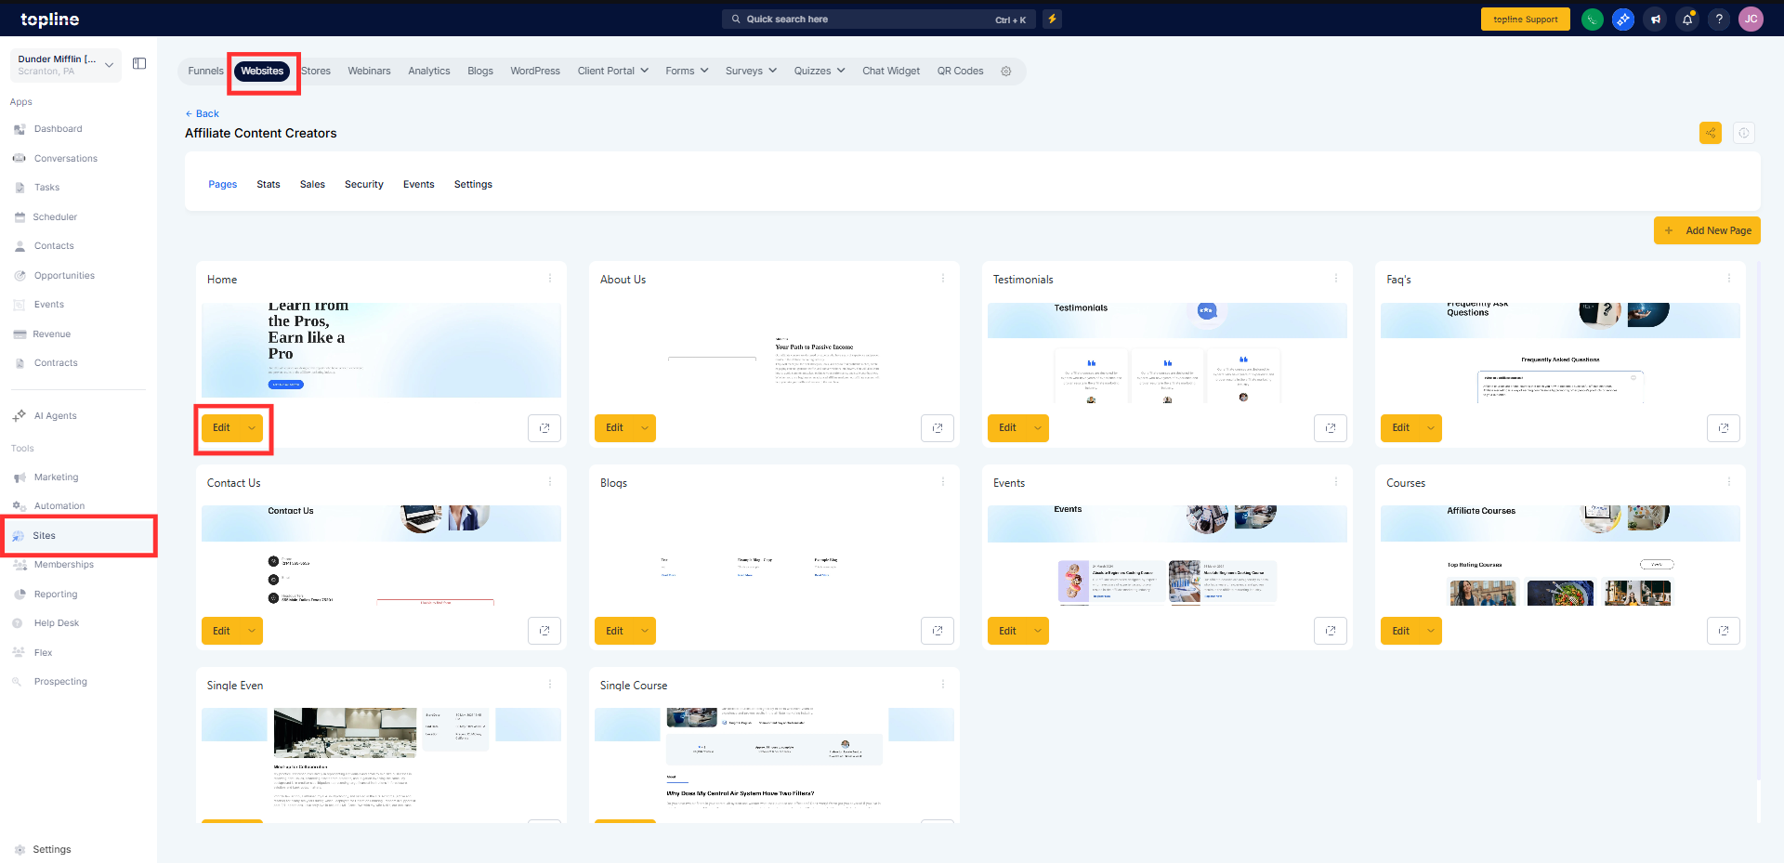
Task: Switch to the Sales tab
Action: pyautogui.click(x=312, y=185)
